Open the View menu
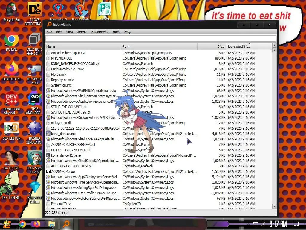Viewport: 306px width, 230px height. [x=69, y=32]
